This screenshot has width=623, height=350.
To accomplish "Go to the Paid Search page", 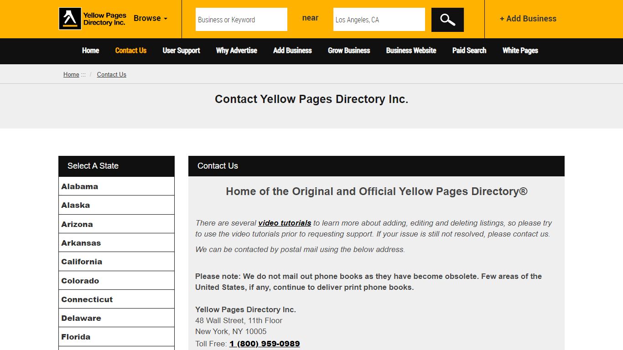I will pyautogui.click(x=469, y=51).
